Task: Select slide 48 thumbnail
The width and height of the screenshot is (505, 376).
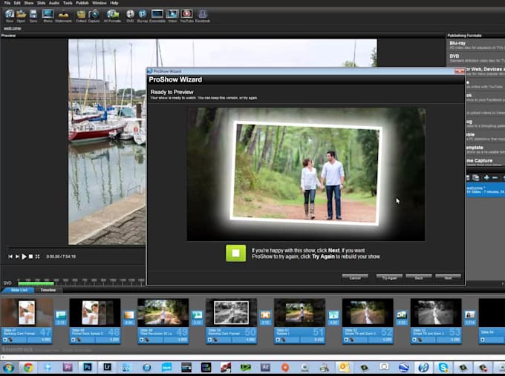Action: [x=95, y=312]
